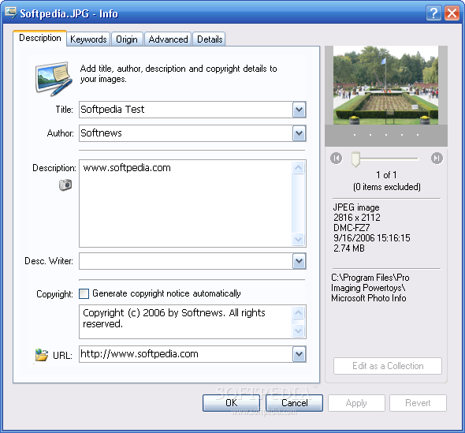Click the 'Microsoft Photo Info' path text
465x433 pixels.
(368, 298)
